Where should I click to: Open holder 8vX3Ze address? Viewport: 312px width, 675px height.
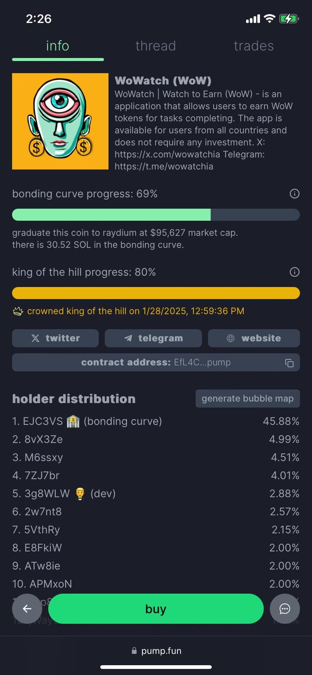pos(43,440)
